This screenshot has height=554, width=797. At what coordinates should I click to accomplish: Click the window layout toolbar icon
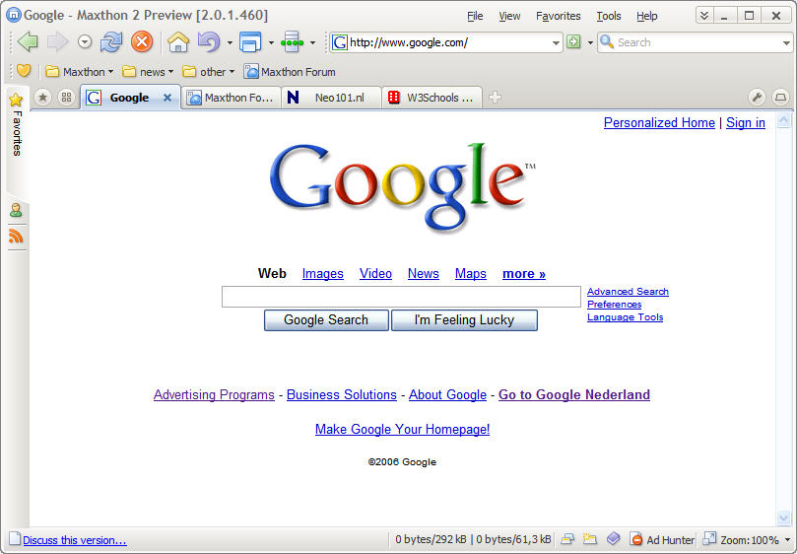tap(250, 41)
